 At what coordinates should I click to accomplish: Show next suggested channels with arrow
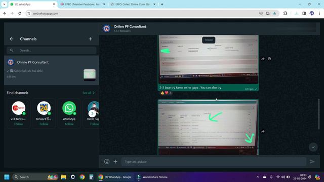click(92, 113)
